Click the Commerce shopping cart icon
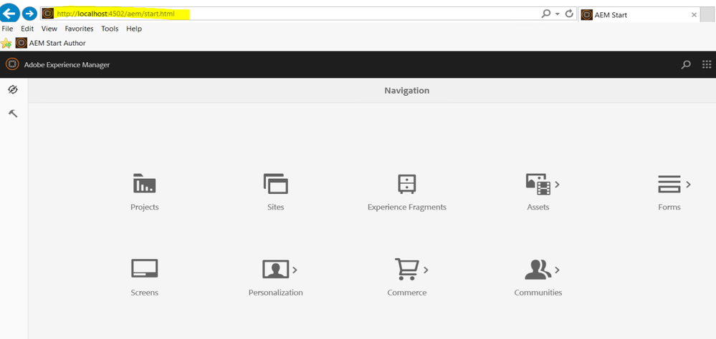Image resolution: width=716 pixels, height=339 pixels. point(406,269)
